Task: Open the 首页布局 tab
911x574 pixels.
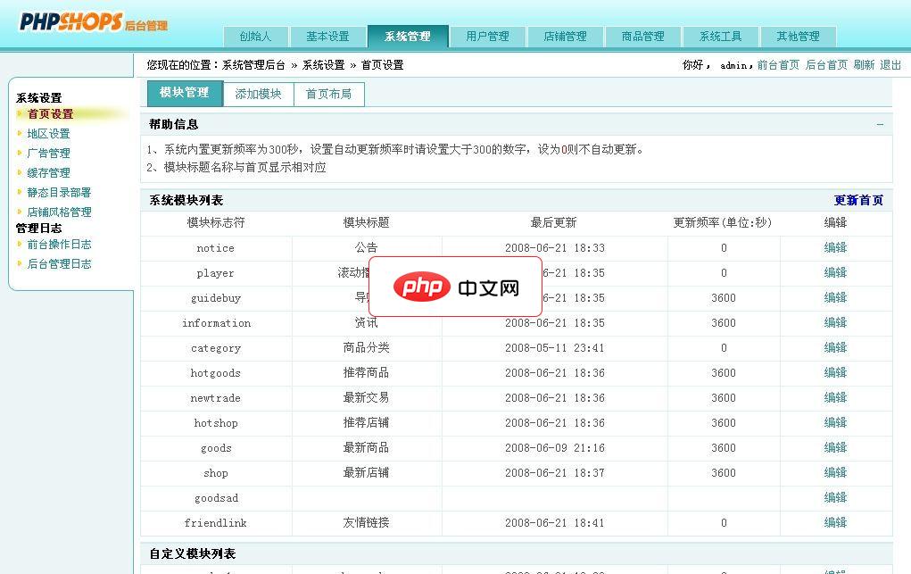Action: point(329,93)
